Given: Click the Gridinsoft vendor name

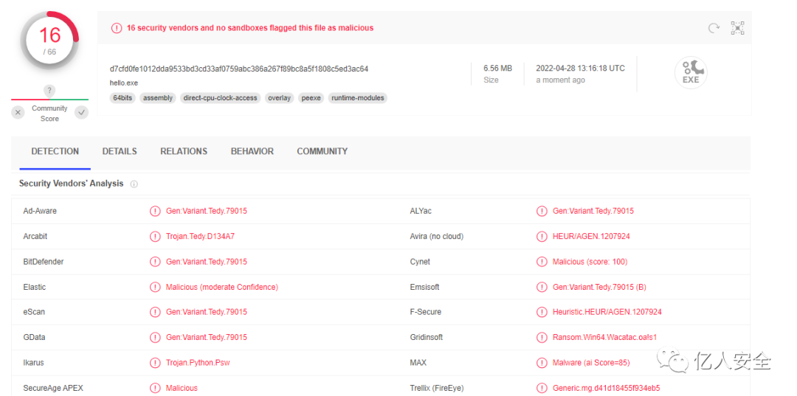Looking at the screenshot, I should pos(427,338).
